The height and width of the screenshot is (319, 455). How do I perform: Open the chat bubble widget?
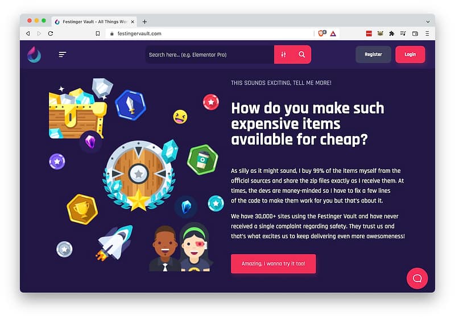coord(417,279)
